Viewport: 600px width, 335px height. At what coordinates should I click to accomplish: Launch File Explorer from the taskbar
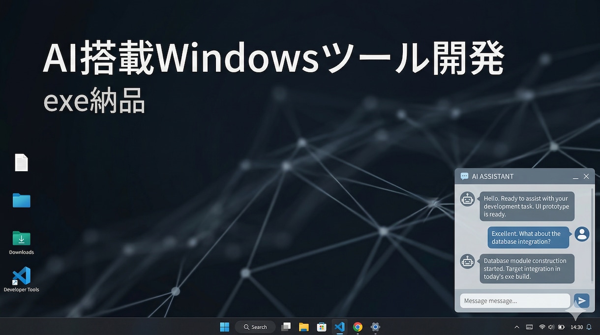pyautogui.click(x=303, y=327)
